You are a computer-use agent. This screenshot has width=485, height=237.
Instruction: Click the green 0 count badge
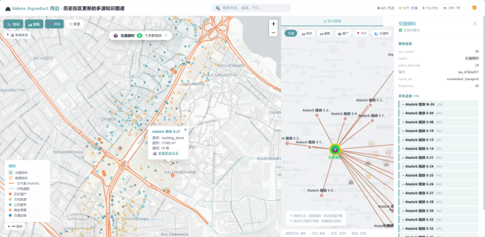tap(140, 36)
